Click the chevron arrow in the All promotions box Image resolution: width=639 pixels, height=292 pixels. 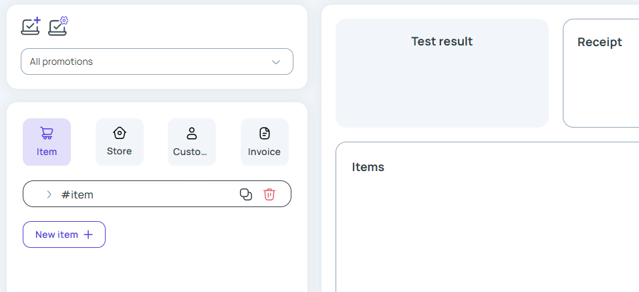pos(276,62)
